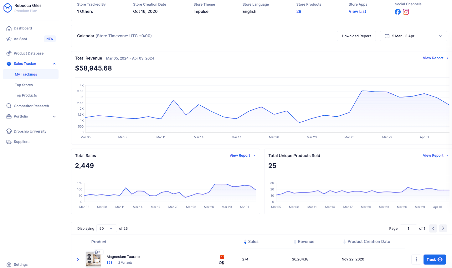
Task: Go to previous page arrow
Action: point(433,229)
